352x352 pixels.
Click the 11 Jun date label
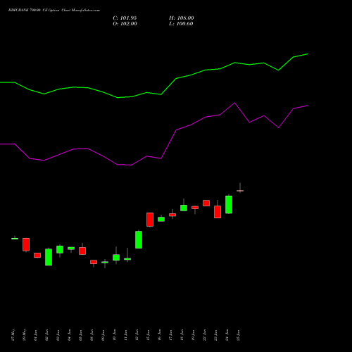tap(126, 335)
